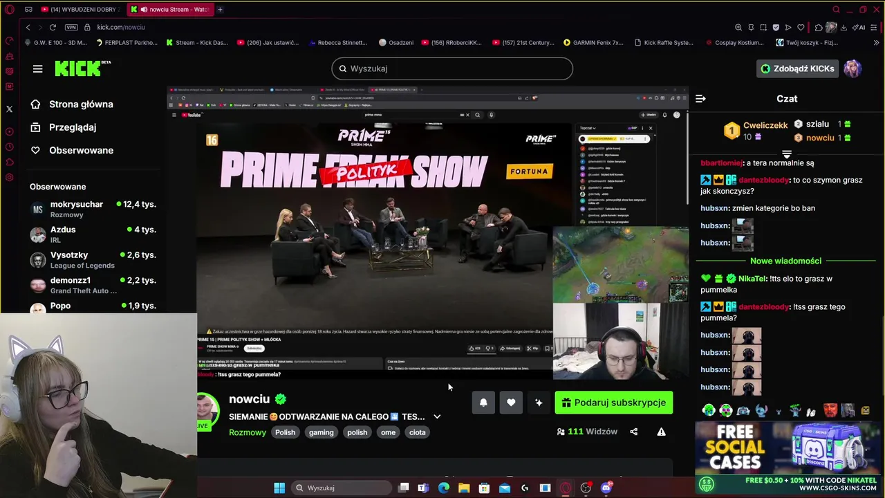Open Opera workspaces icon in tab bar

point(28,10)
